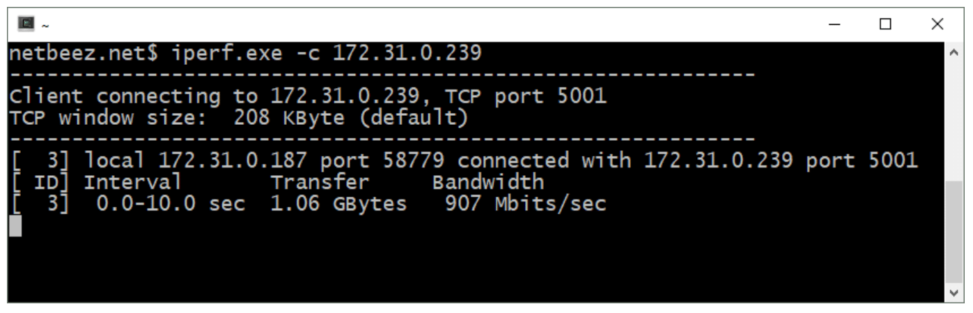
Task: Click the Interval column header
Action: (133, 182)
